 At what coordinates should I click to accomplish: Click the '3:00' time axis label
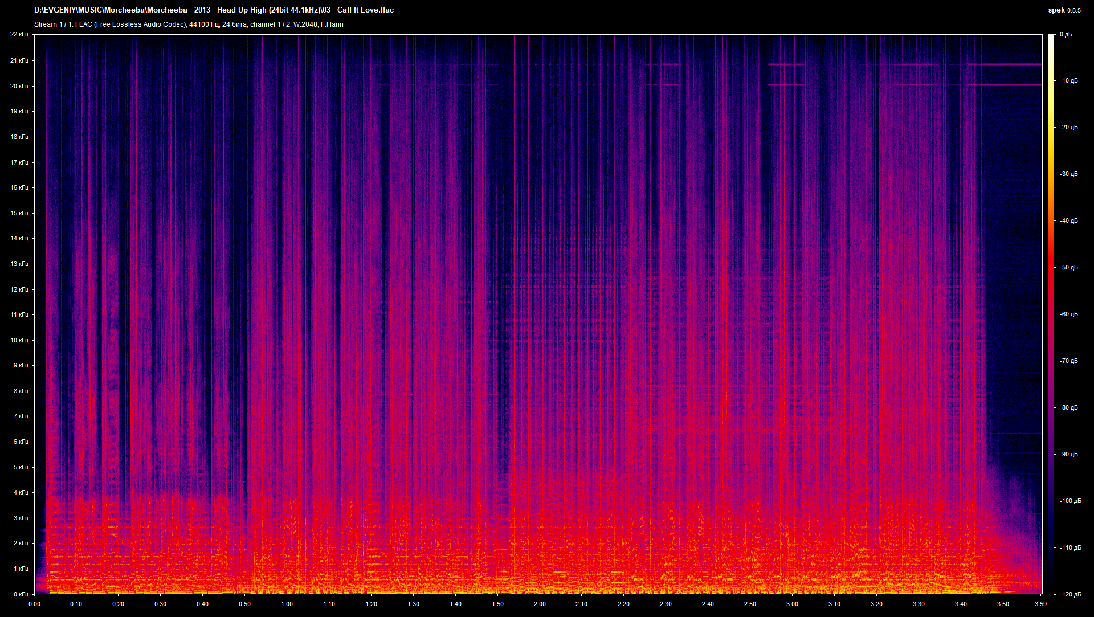[x=793, y=604]
